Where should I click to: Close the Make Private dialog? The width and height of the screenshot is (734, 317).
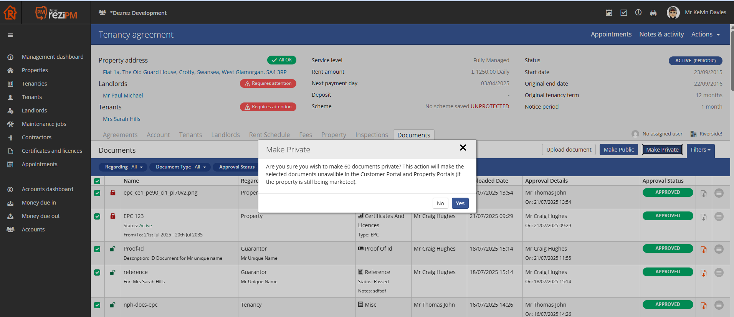[x=463, y=148]
